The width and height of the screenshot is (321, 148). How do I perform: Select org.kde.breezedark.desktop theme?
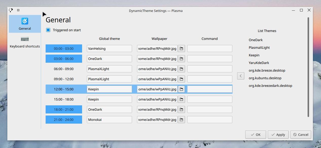[271, 86]
